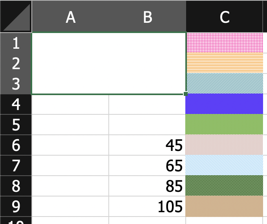267x224 pixels.
Task: Select column A header
Action: coord(70,17)
